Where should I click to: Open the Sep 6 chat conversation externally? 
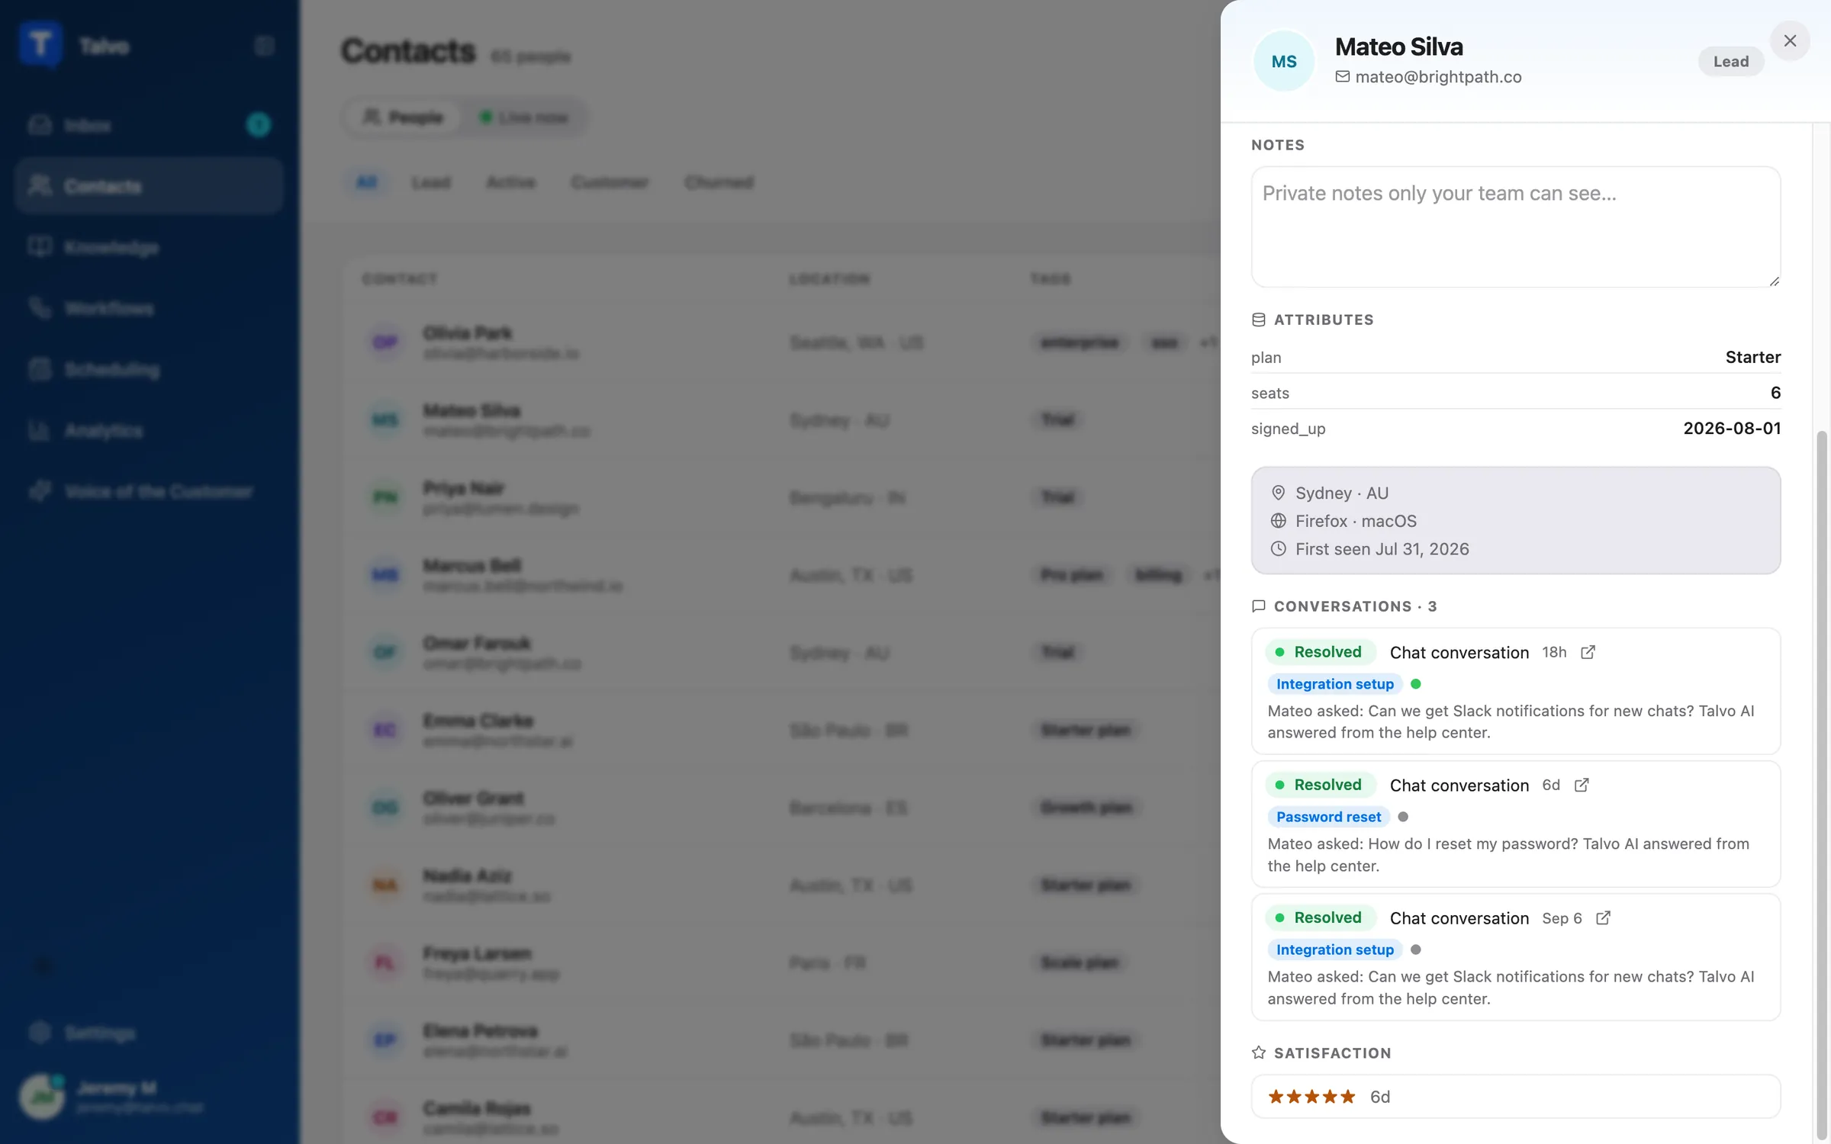pyautogui.click(x=1603, y=917)
